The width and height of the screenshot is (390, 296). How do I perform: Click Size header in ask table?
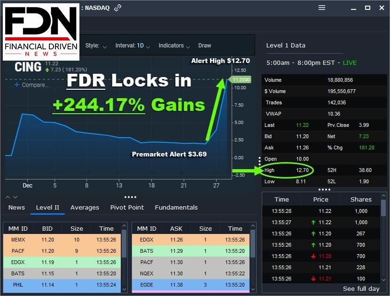click(205, 229)
